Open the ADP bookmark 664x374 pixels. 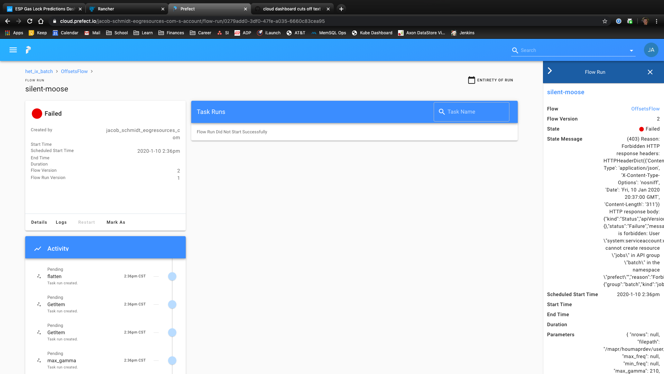(x=243, y=33)
